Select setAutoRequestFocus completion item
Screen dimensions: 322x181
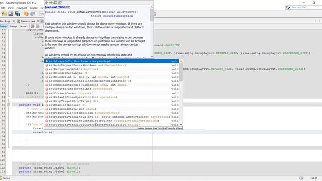(x=112, y=65)
